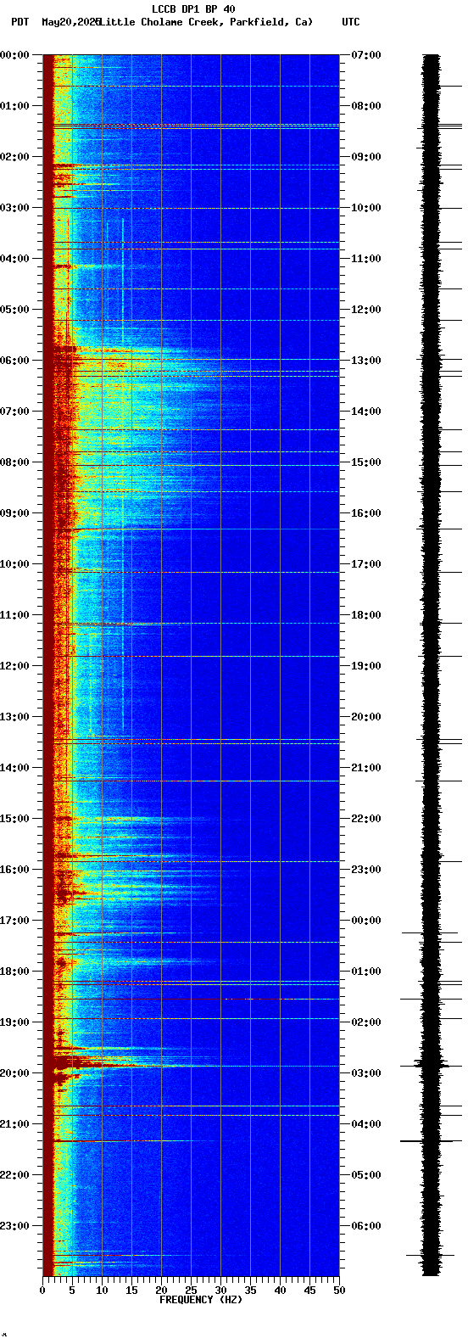This screenshot has height=1344, width=468.
Task: Click PDT axis label "13:00"
Action: (14, 717)
